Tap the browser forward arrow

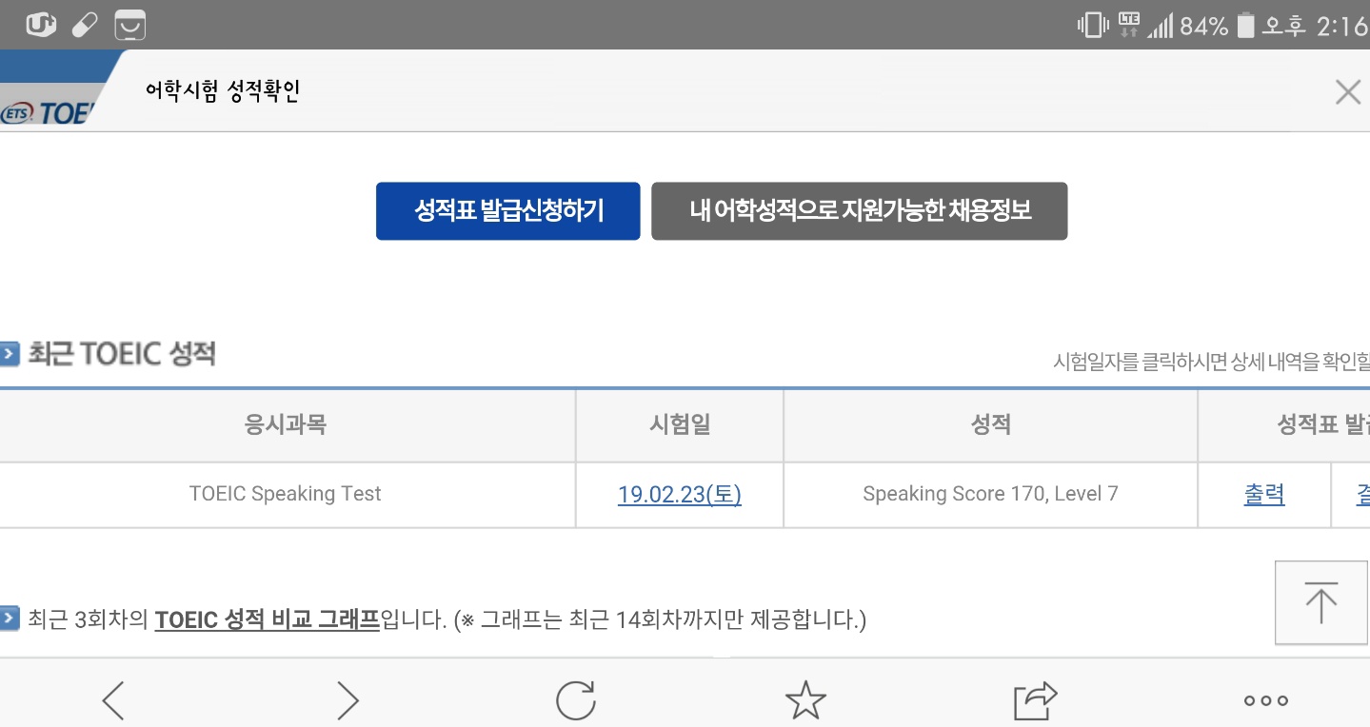348,700
